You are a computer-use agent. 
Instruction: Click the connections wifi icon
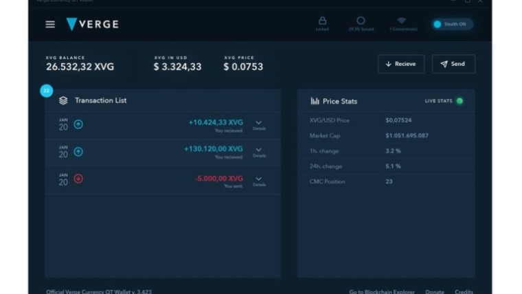(x=402, y=21)
